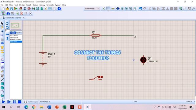This screenshot has width=196, height=110.
Task: Select the Component Mode tool
Action: [2, 27]
